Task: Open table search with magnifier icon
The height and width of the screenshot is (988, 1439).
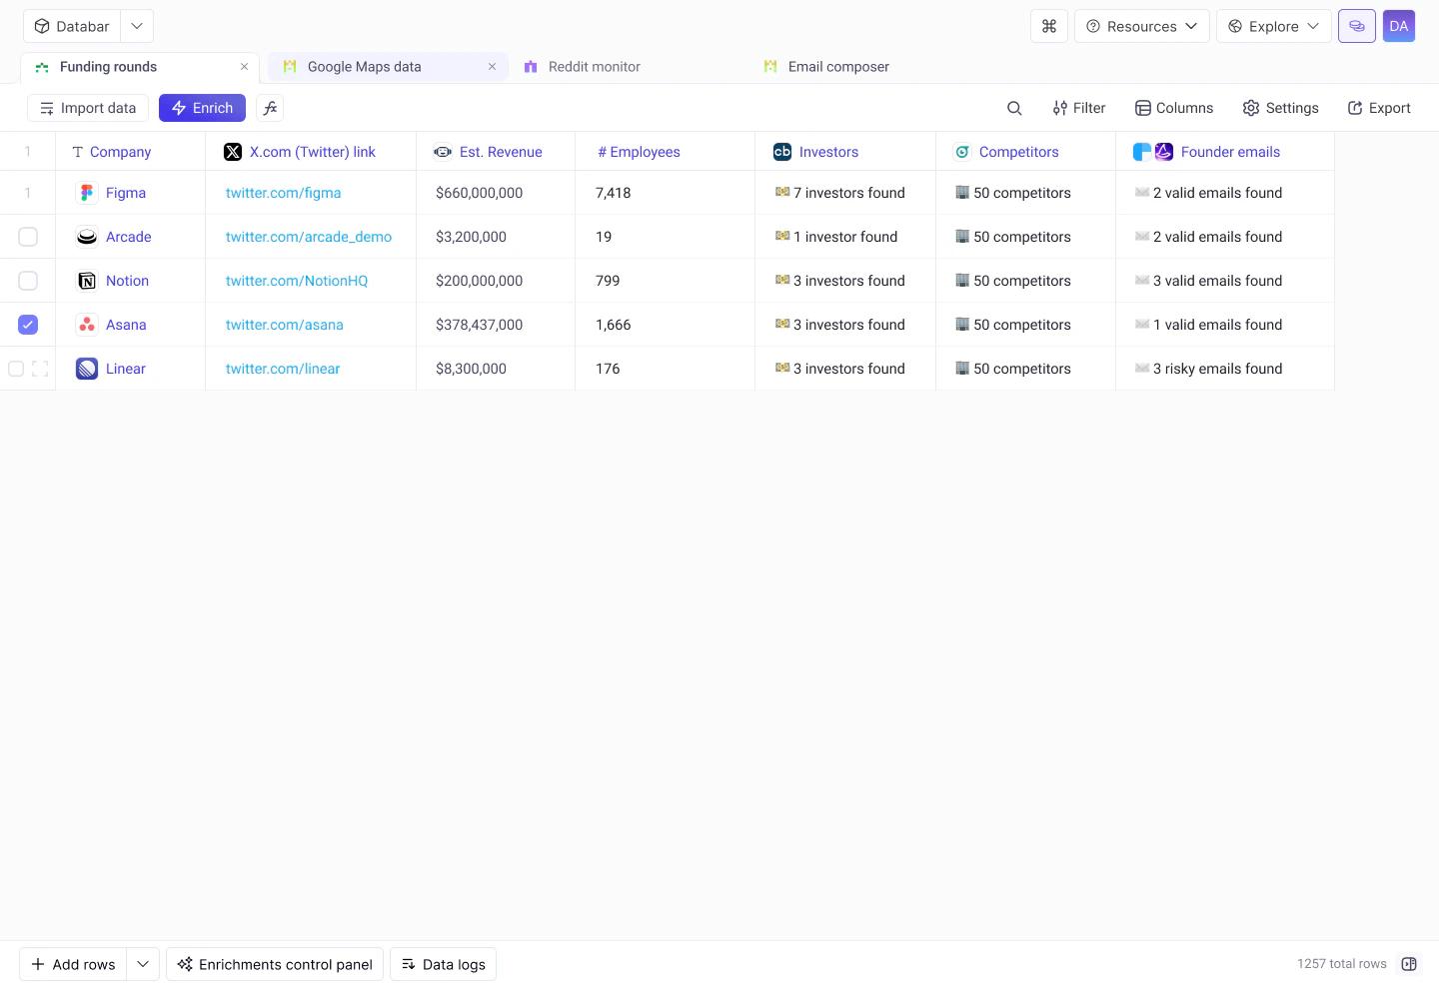Action: tap(1014, 108)
